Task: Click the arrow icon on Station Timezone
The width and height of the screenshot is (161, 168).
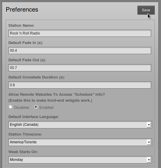Action: click(149, 142)
